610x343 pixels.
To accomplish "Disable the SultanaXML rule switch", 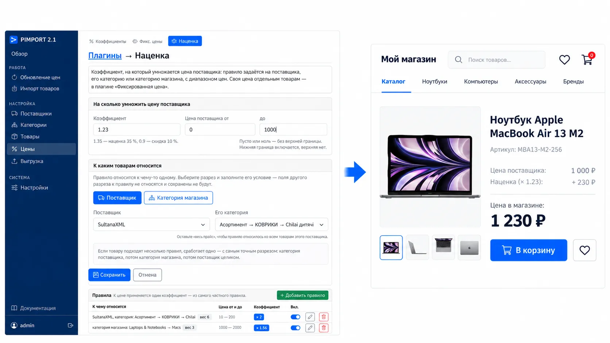I will click(x=296, y=317).
